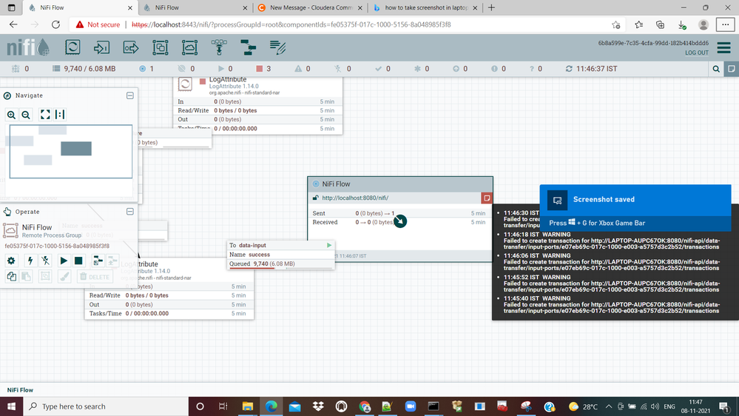Open the bulletin board icon in status bar

pyautogui.click(x=732, y=69)
